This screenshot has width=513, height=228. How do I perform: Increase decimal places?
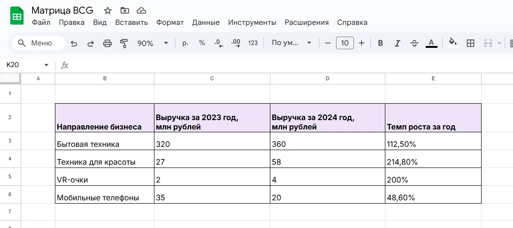pos(236,43)
